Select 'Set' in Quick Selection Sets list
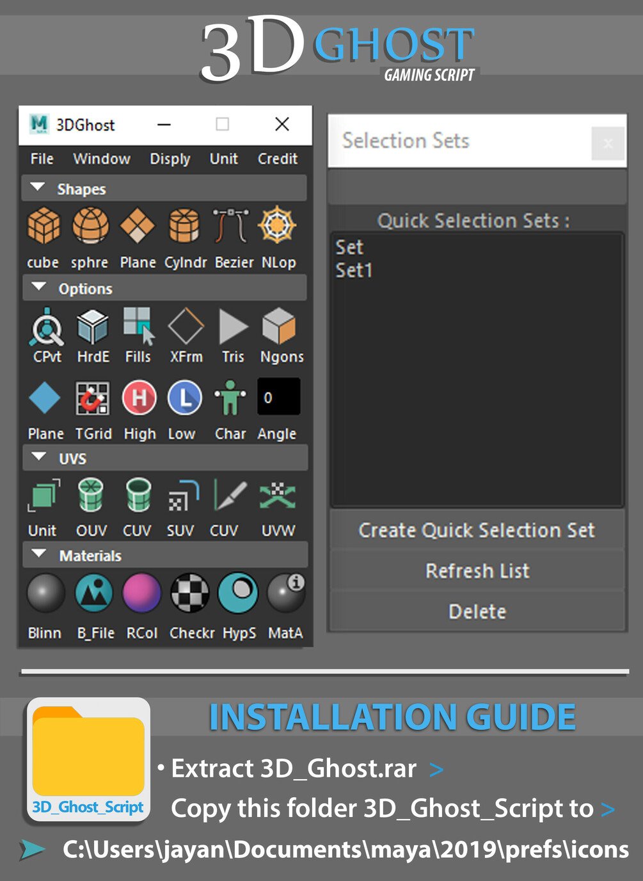643x881 pixels. 349,247
